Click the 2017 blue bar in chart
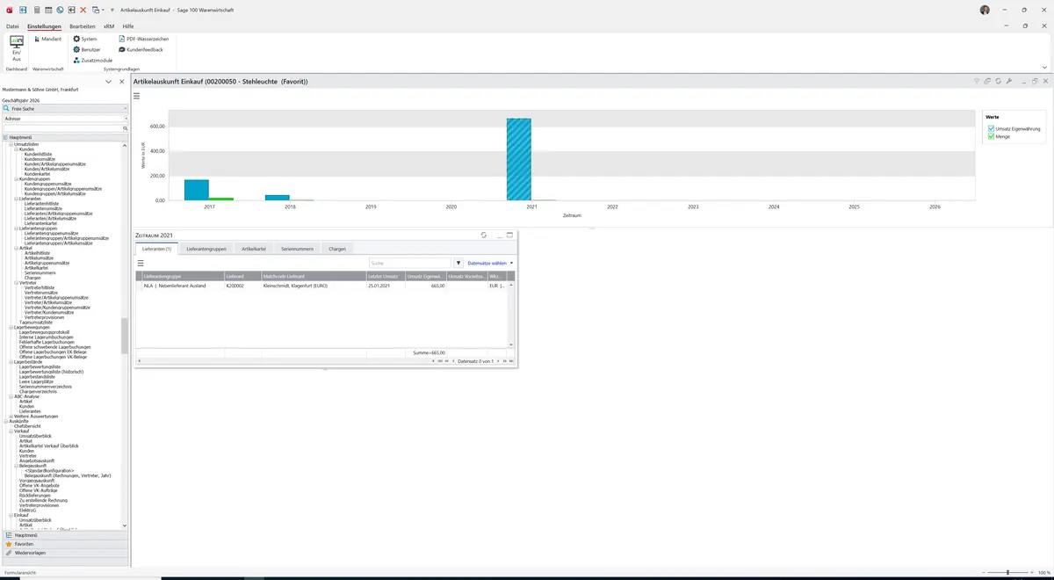1054x580 pixels. click(x=196, y=190)
